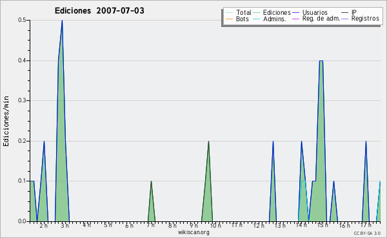Click the 0.2 peak near 17 h
This screenshot has width=387, height=238.
coord(366,142)
